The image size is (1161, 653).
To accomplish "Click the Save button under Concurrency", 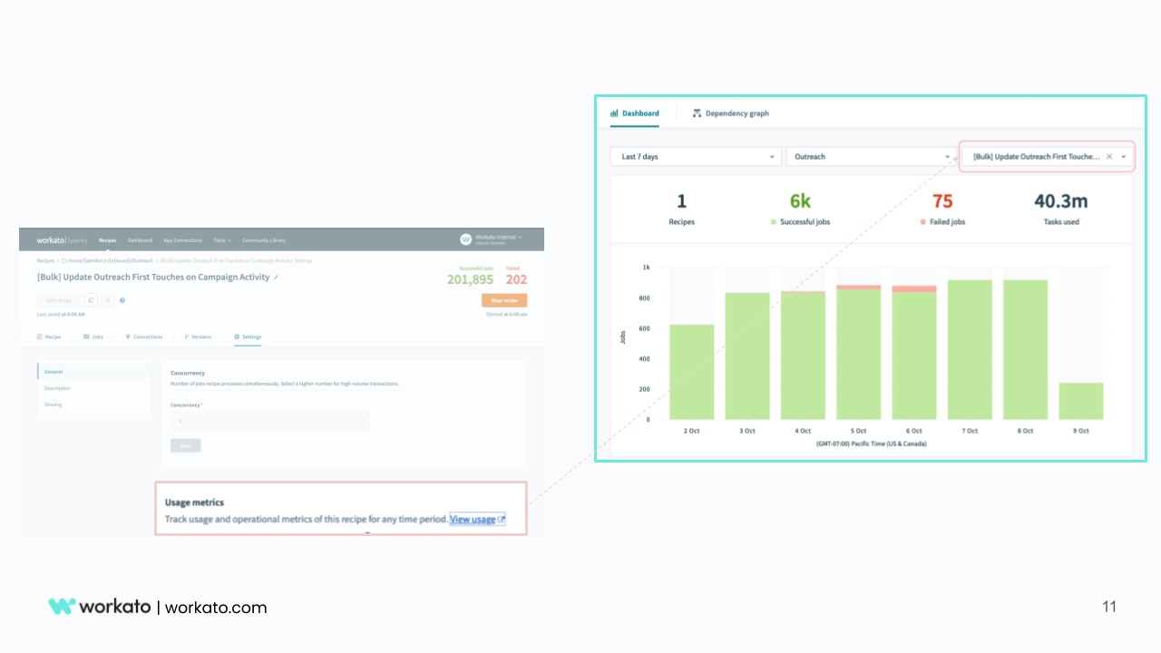I will pos(185,445).
